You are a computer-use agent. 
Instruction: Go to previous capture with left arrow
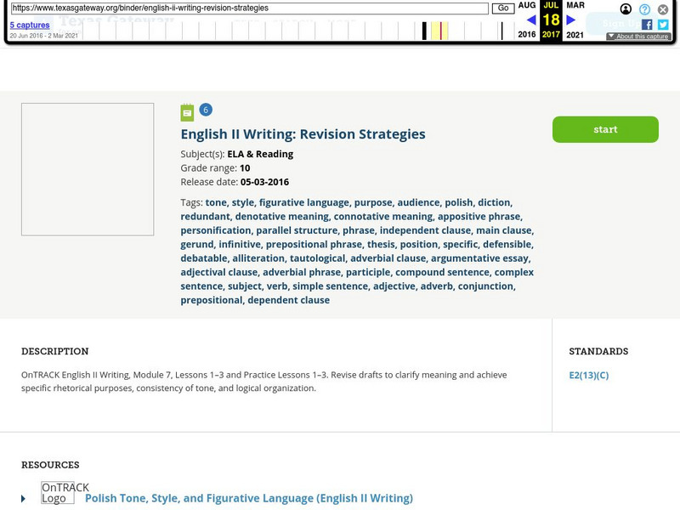tap(531, 20)
